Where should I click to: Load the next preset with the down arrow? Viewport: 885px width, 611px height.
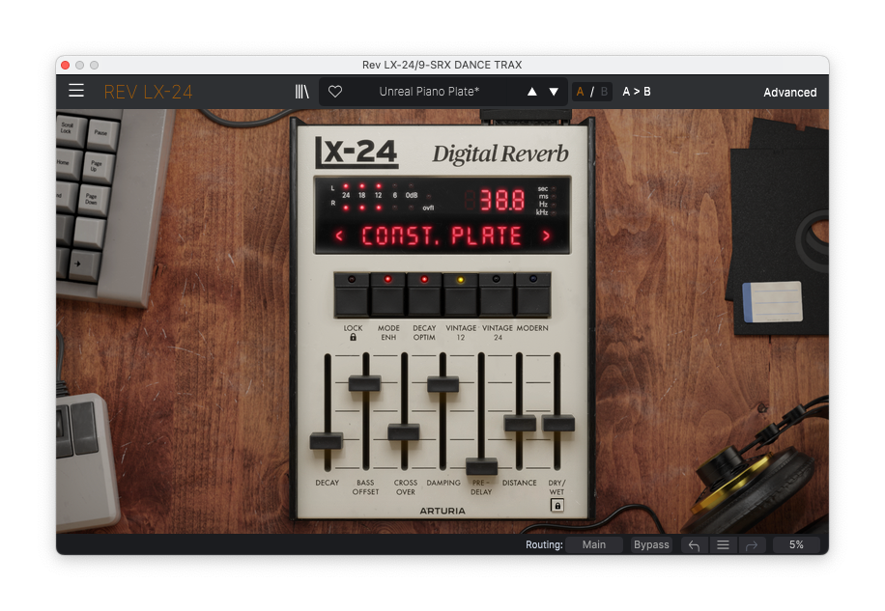click(554, 92)
